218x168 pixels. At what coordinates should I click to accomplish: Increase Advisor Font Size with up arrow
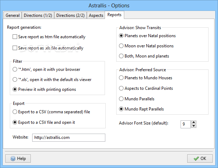click(x=194, y=122)
